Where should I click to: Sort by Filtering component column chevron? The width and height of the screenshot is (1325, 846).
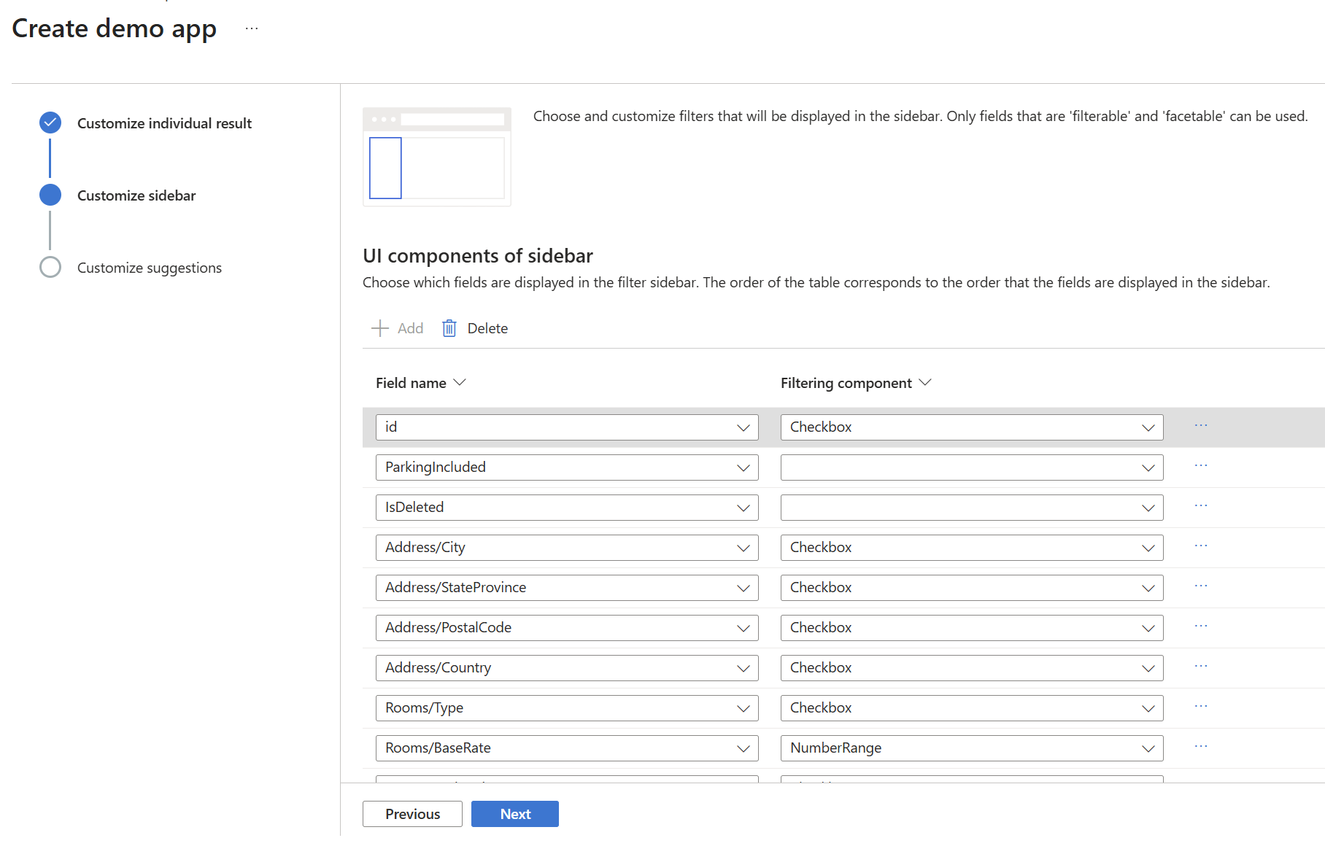(925, 382)
